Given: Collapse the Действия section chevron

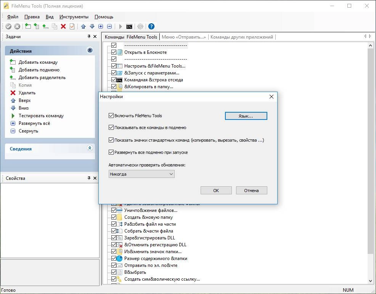Looking at the screenshot, I should click(x=90, y=50).
